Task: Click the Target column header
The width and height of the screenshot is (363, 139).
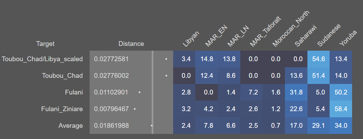Action: [x=45, y=44]
